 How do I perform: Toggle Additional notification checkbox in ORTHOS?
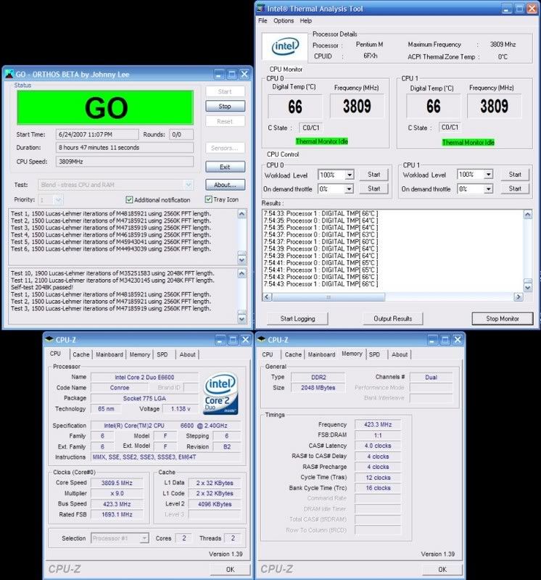(129, 200)
